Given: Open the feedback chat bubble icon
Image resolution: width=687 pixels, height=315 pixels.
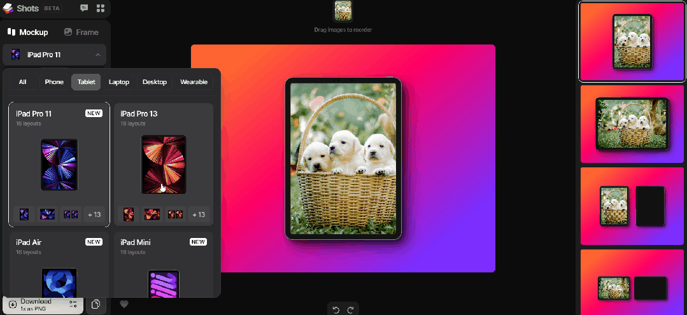Looking at the screenshot, I should (x=84, y=8).
